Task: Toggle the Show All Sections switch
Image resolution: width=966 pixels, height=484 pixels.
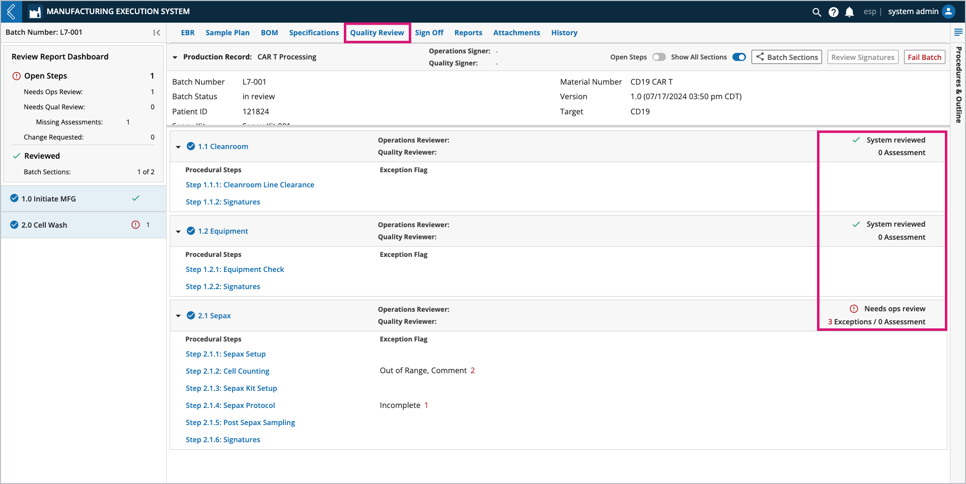Action: [739, 57]
